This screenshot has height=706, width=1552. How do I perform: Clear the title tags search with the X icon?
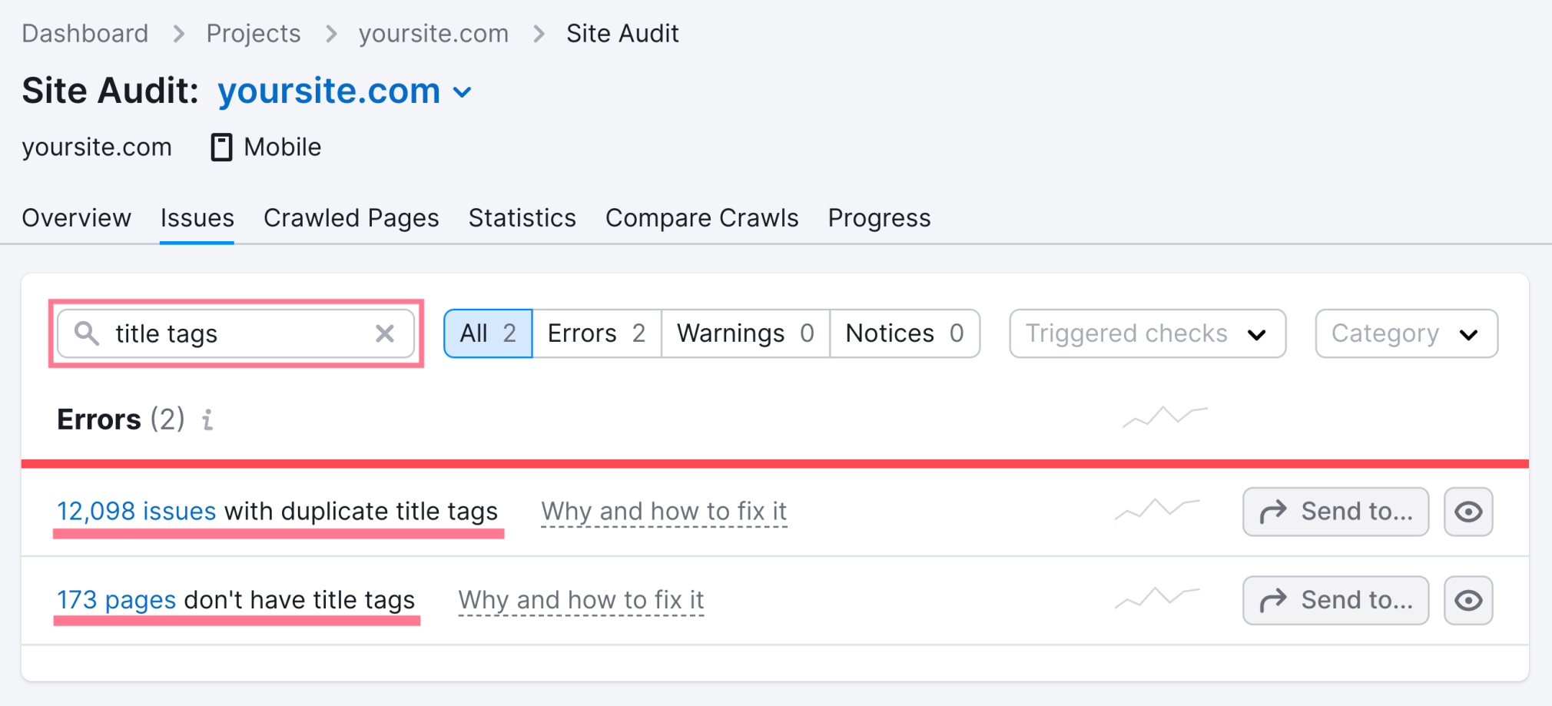point(385,333)
